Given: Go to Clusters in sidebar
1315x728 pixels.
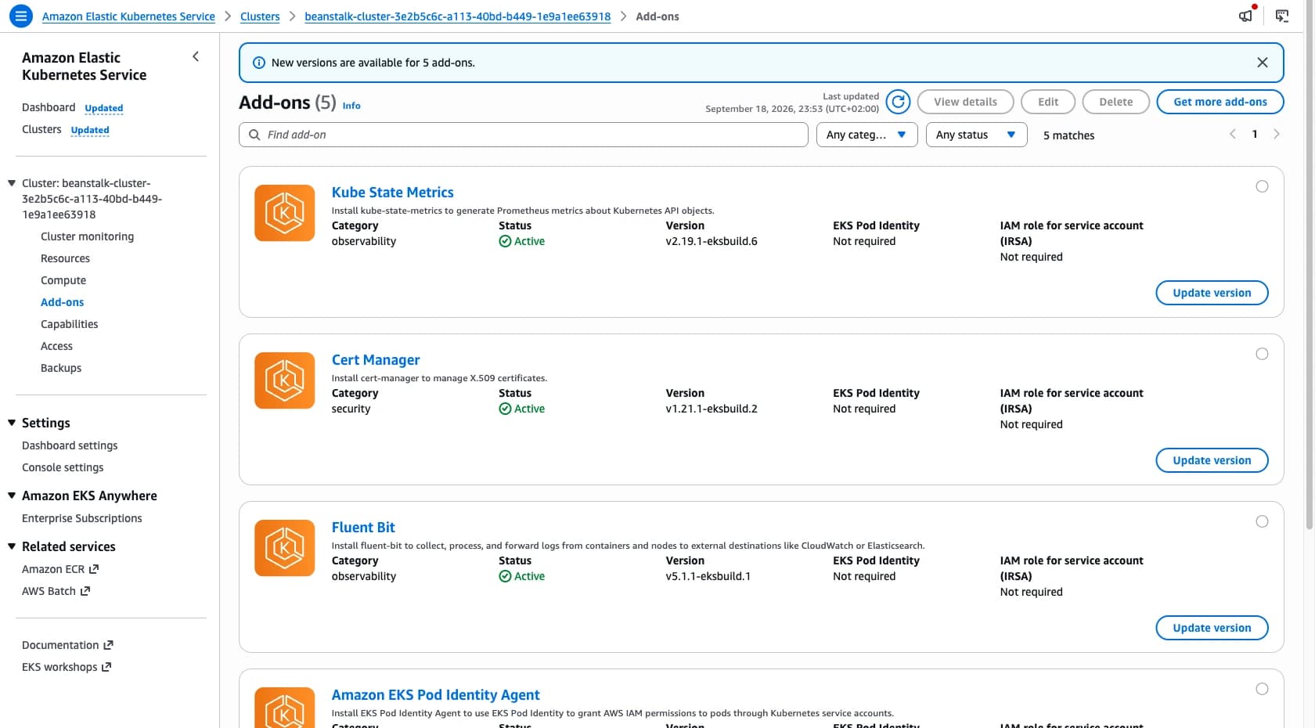Looking at the screenshot, I should click(41, 129).
